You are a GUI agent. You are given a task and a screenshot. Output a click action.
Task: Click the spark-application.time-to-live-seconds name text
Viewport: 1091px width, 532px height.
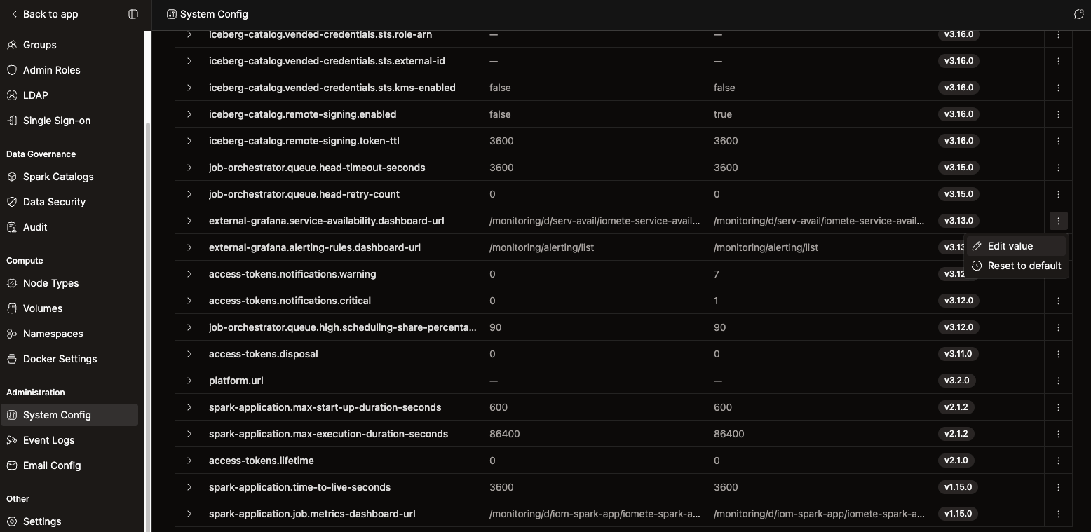coord(299,487)
